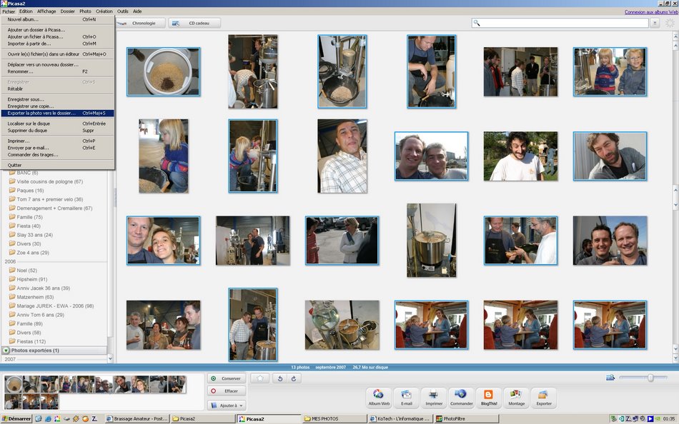The height and width of the screenshot is (424, 679).
Task: Click the Conserver button
Action: [x=227, y=378]
